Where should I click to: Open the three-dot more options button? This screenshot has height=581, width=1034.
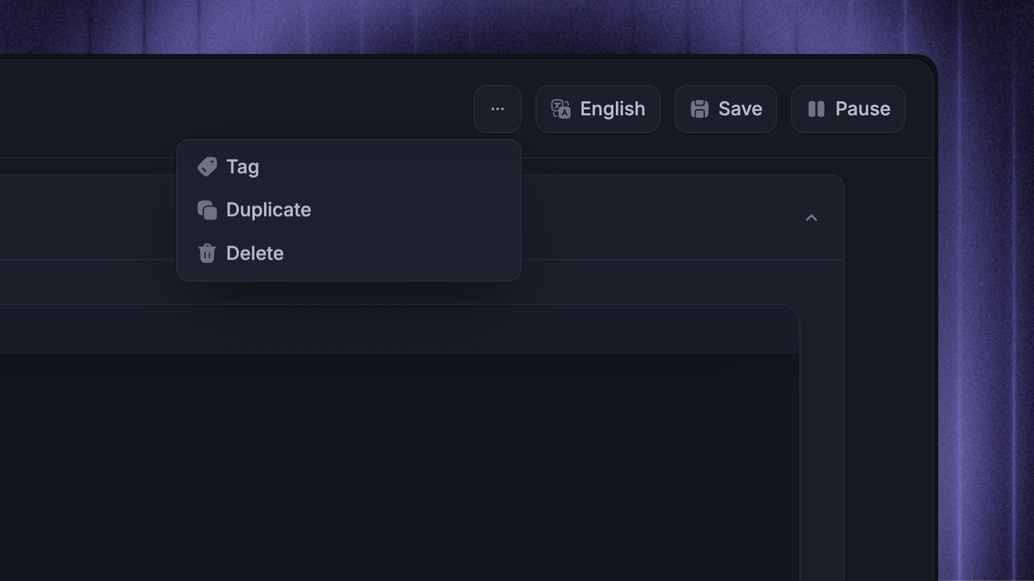coord(497,109)
